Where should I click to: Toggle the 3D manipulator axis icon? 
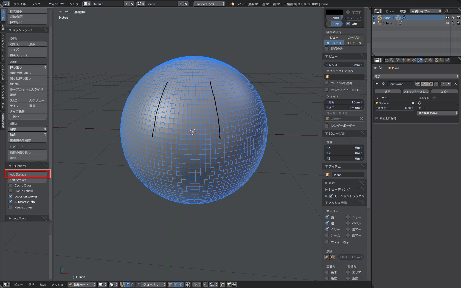122,284
